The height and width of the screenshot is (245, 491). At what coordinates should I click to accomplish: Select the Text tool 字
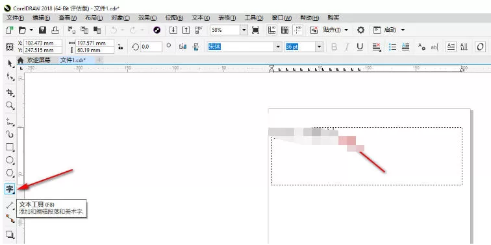click(x=10, y=189)
